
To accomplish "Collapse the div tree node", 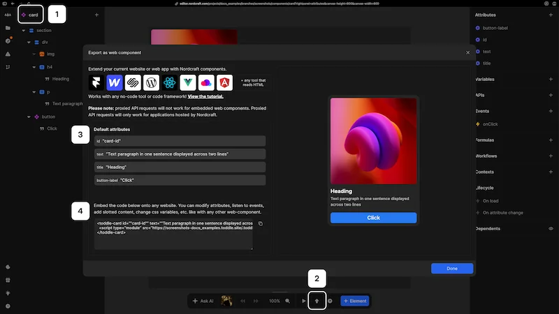I will (29, 43).
